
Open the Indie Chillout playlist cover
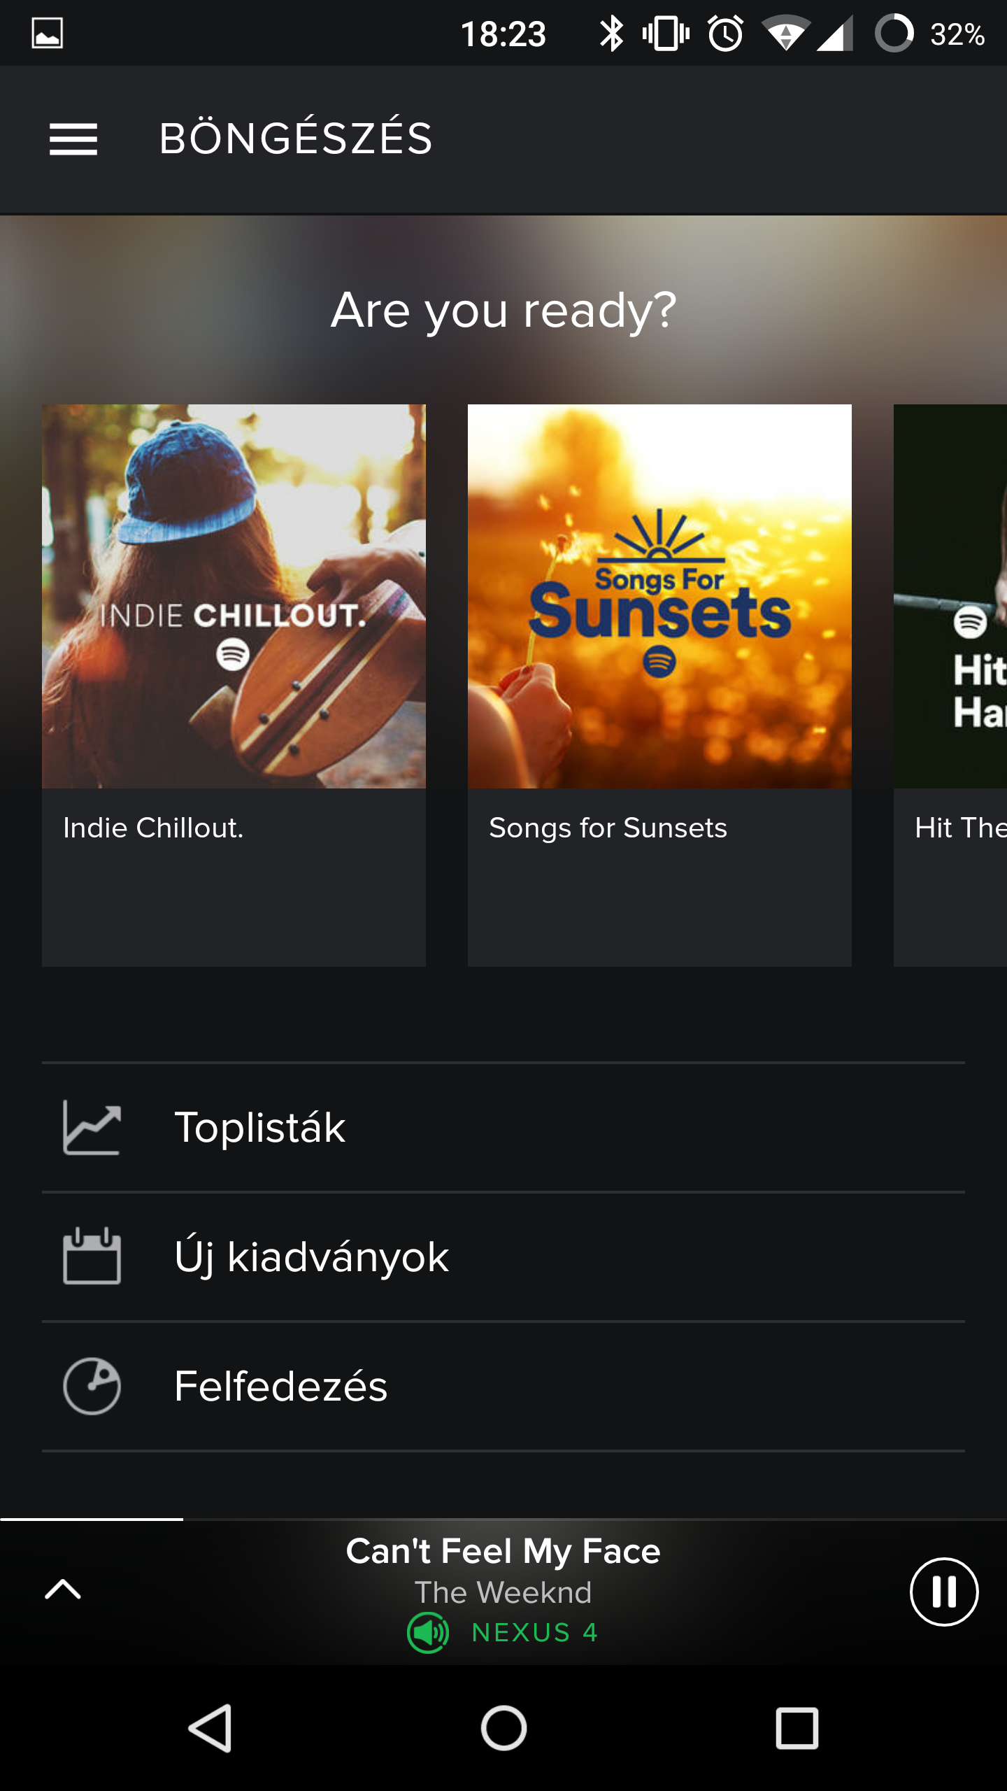[x=234, y=596]
